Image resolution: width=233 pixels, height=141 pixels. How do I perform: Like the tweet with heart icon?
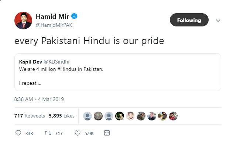click(78, 133)
